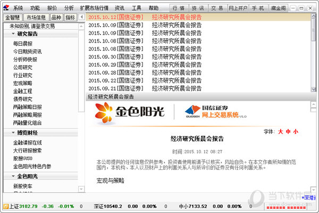
Task: Select 债券研究 in the sidebar
Action: (x=23, y=99)
